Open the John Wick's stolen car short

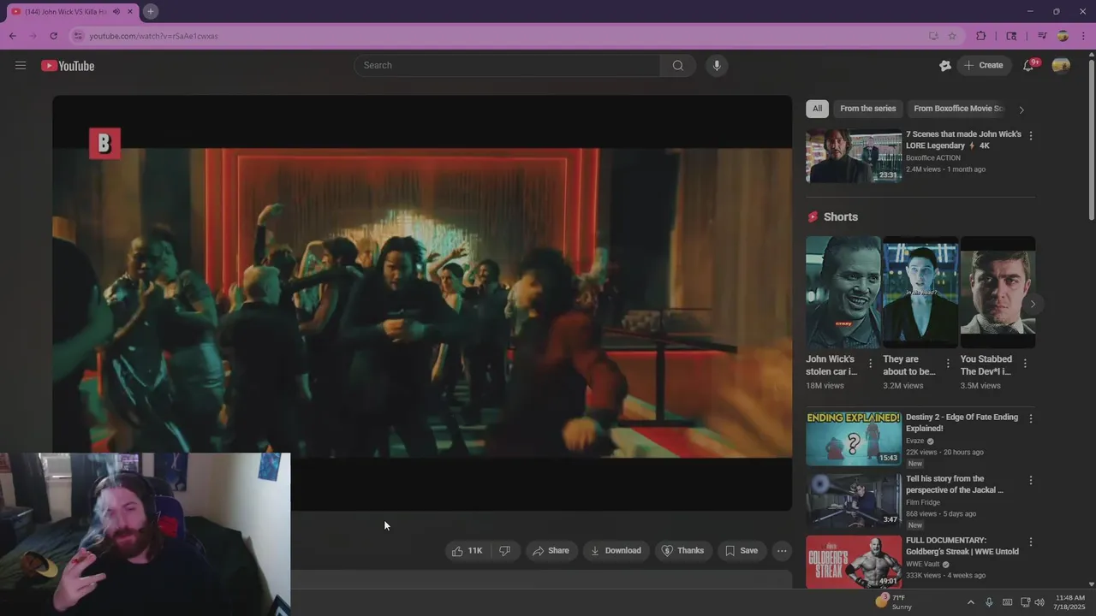point(843,292)
